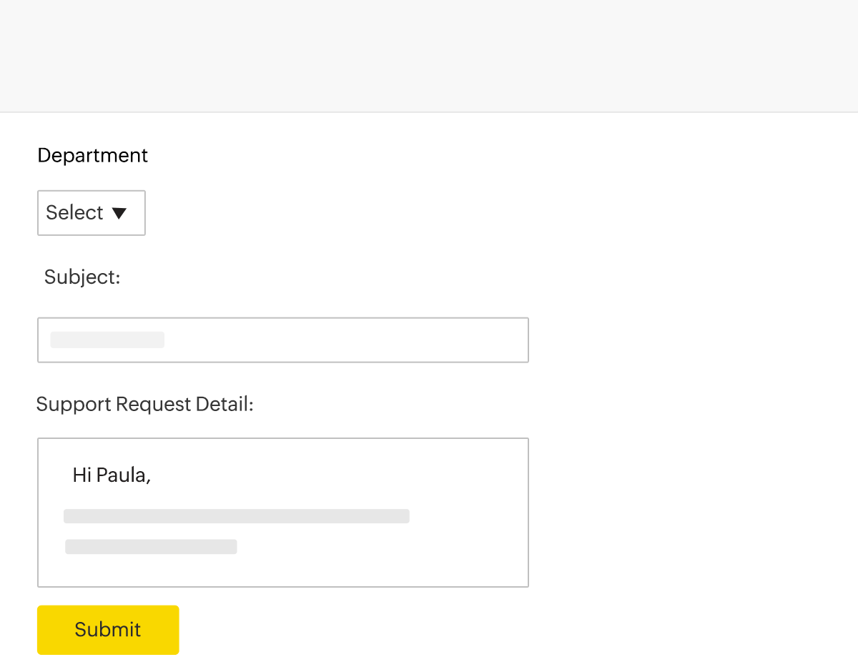
Task: Click the Select box to choose a department
Action: [91, 212]
